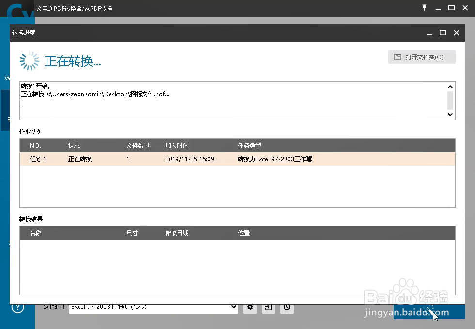Minimize the 转换进度 dialog
Image resolution: width=475 pixels, height=329 pixels.
point(429,33)
